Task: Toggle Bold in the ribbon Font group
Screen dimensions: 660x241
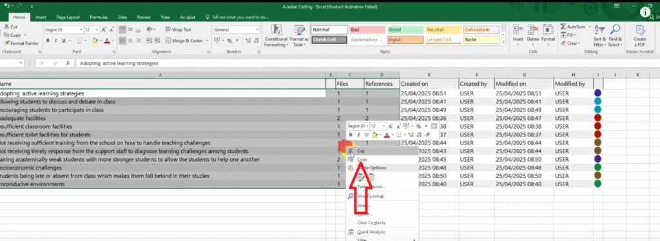Action: click(x=48, y=41)
